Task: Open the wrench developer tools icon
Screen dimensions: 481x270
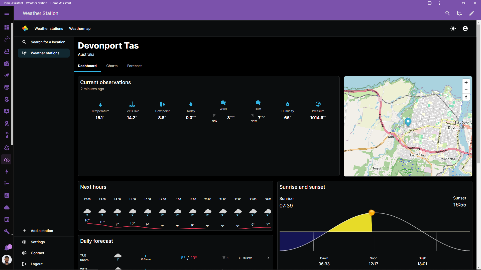Action: (x=7, y=231)
